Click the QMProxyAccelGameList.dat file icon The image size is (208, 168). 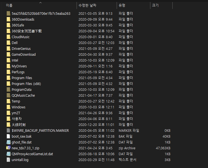[8, 154]
